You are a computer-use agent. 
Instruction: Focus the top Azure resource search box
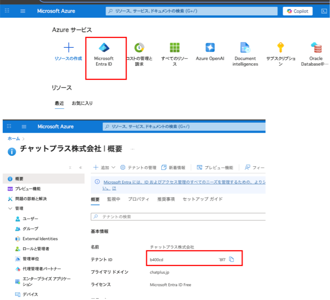pos(191,11)
